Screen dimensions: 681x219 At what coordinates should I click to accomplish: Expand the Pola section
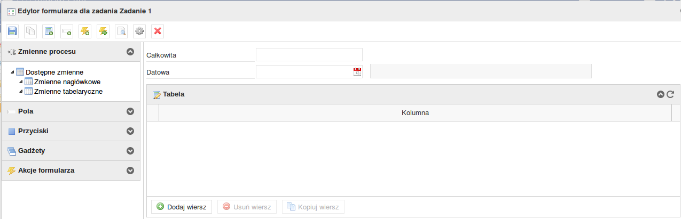coord(130,112)
